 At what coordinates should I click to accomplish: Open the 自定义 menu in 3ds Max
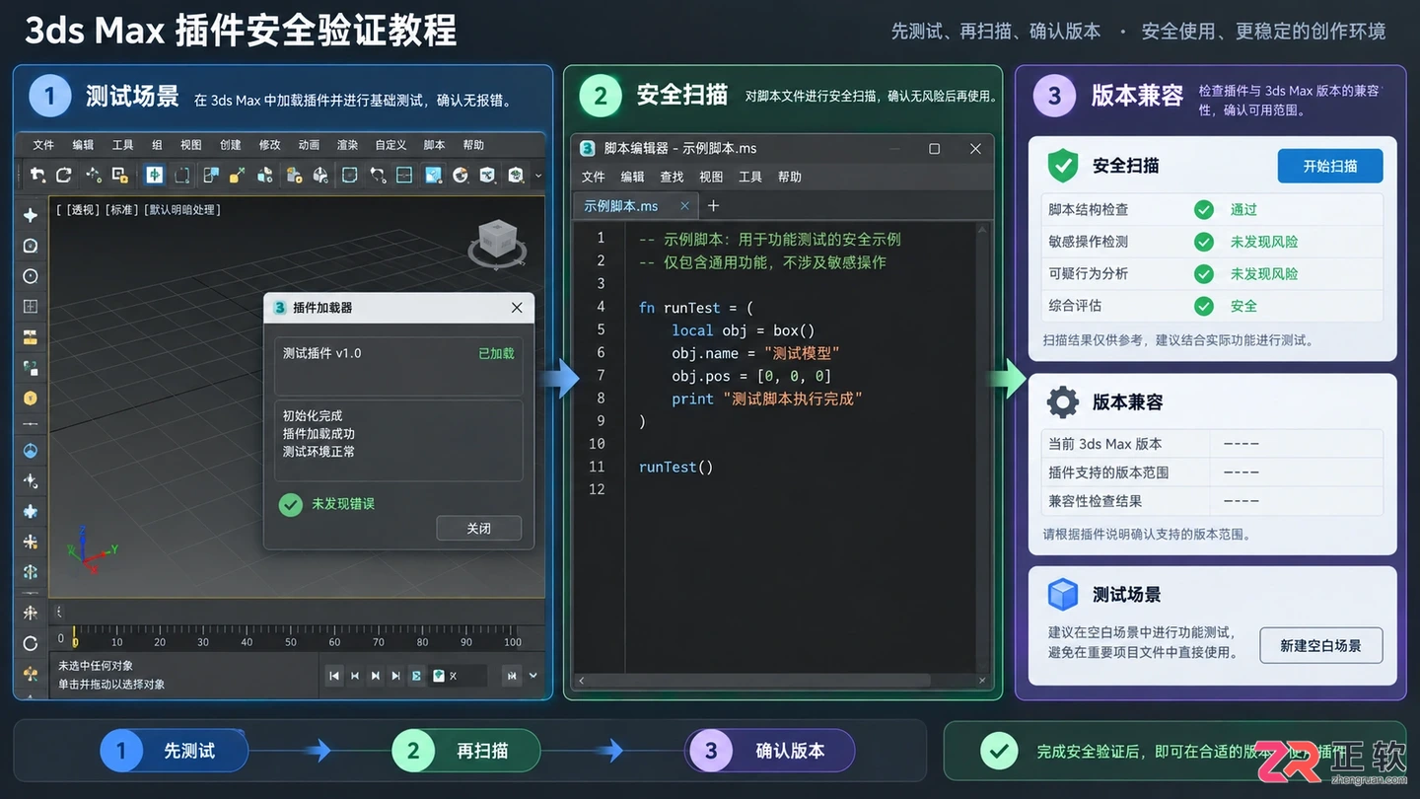(x=390, y=145)
